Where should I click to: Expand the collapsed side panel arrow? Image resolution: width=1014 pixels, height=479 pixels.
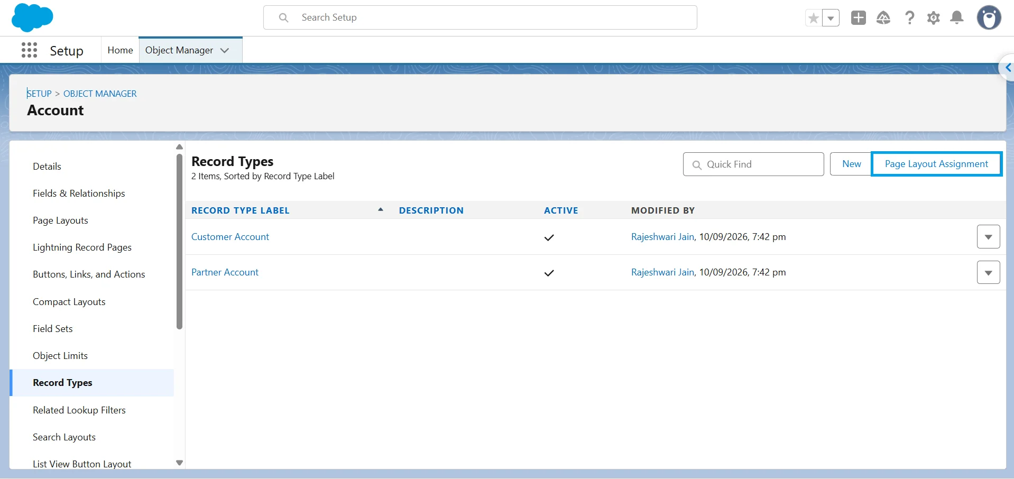pyautogui.click(x=1008, y=68)
